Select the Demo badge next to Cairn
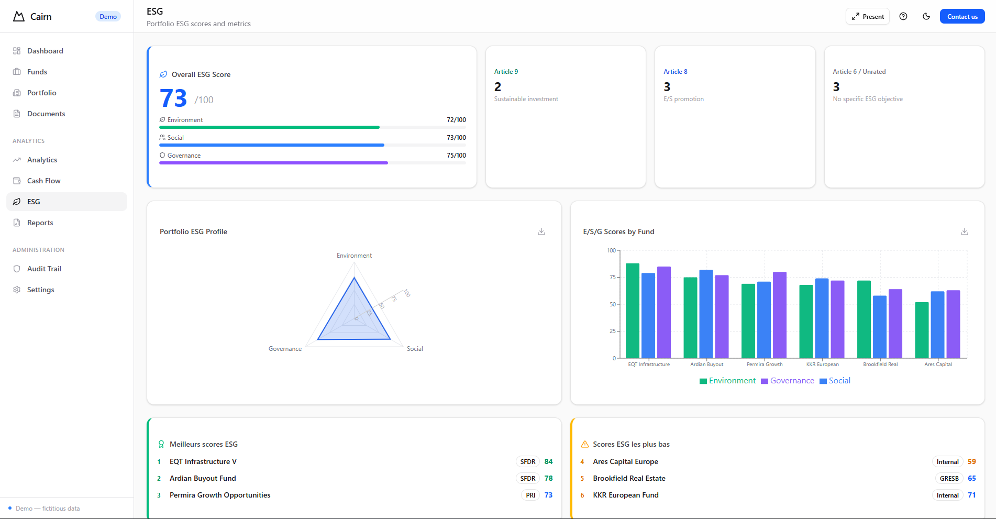The image size is (996, 519). coord(108,16)
